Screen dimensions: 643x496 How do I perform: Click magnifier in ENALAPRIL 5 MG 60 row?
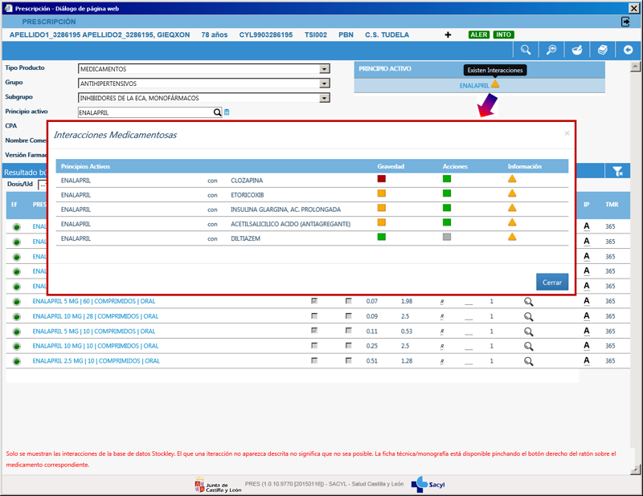[x=529, y=302]
